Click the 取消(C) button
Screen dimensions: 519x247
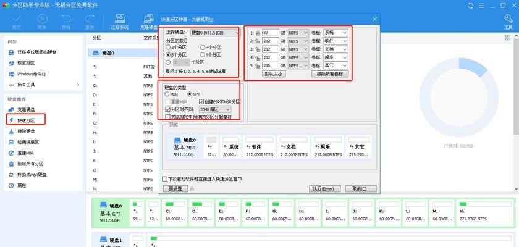(361, 189)
